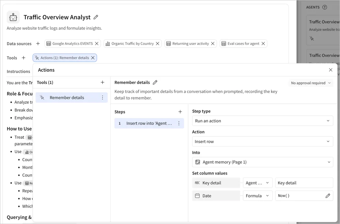Image resolution: width=340 pixels, height=224 pixels.
Task: Click Role & Focus instructions heading
Action: tap(20, 94)
